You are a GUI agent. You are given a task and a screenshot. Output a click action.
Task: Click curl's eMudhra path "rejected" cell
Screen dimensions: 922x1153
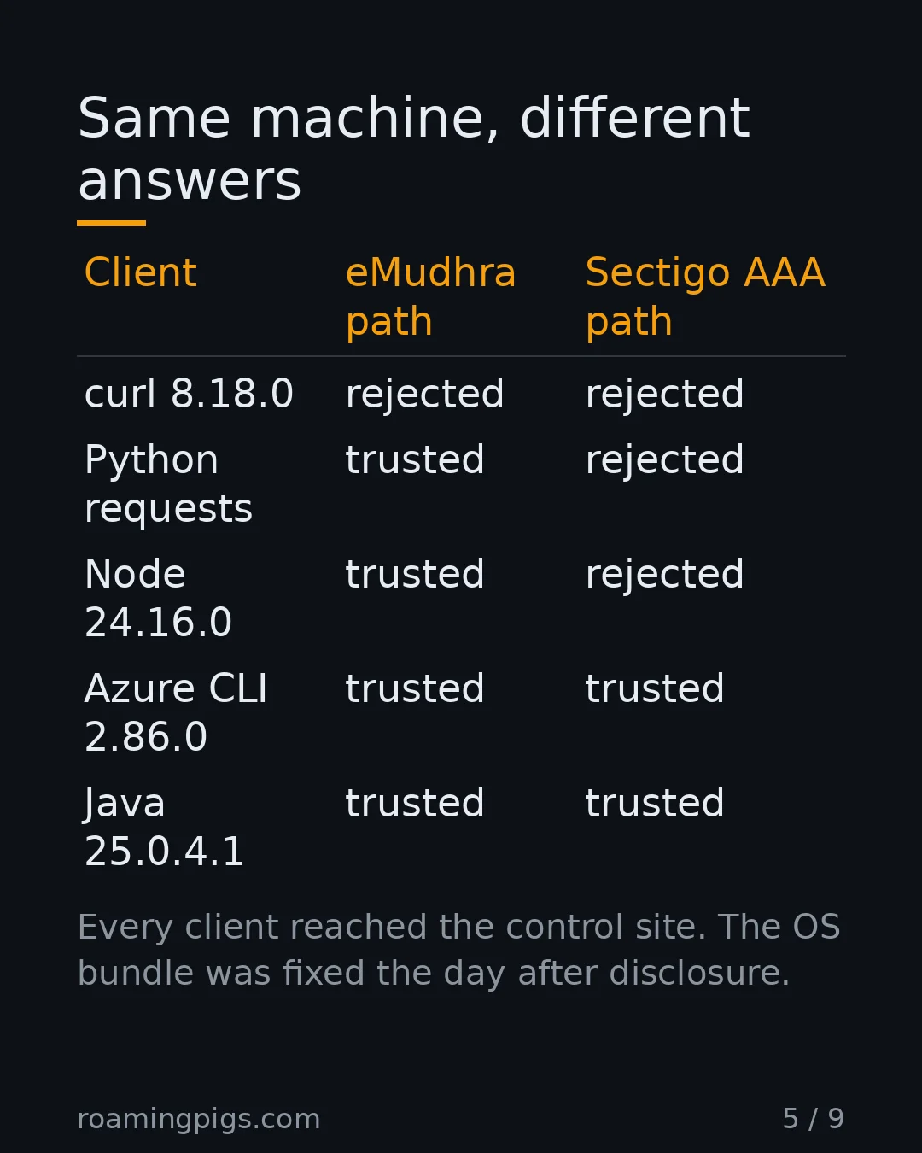(425, 395)
